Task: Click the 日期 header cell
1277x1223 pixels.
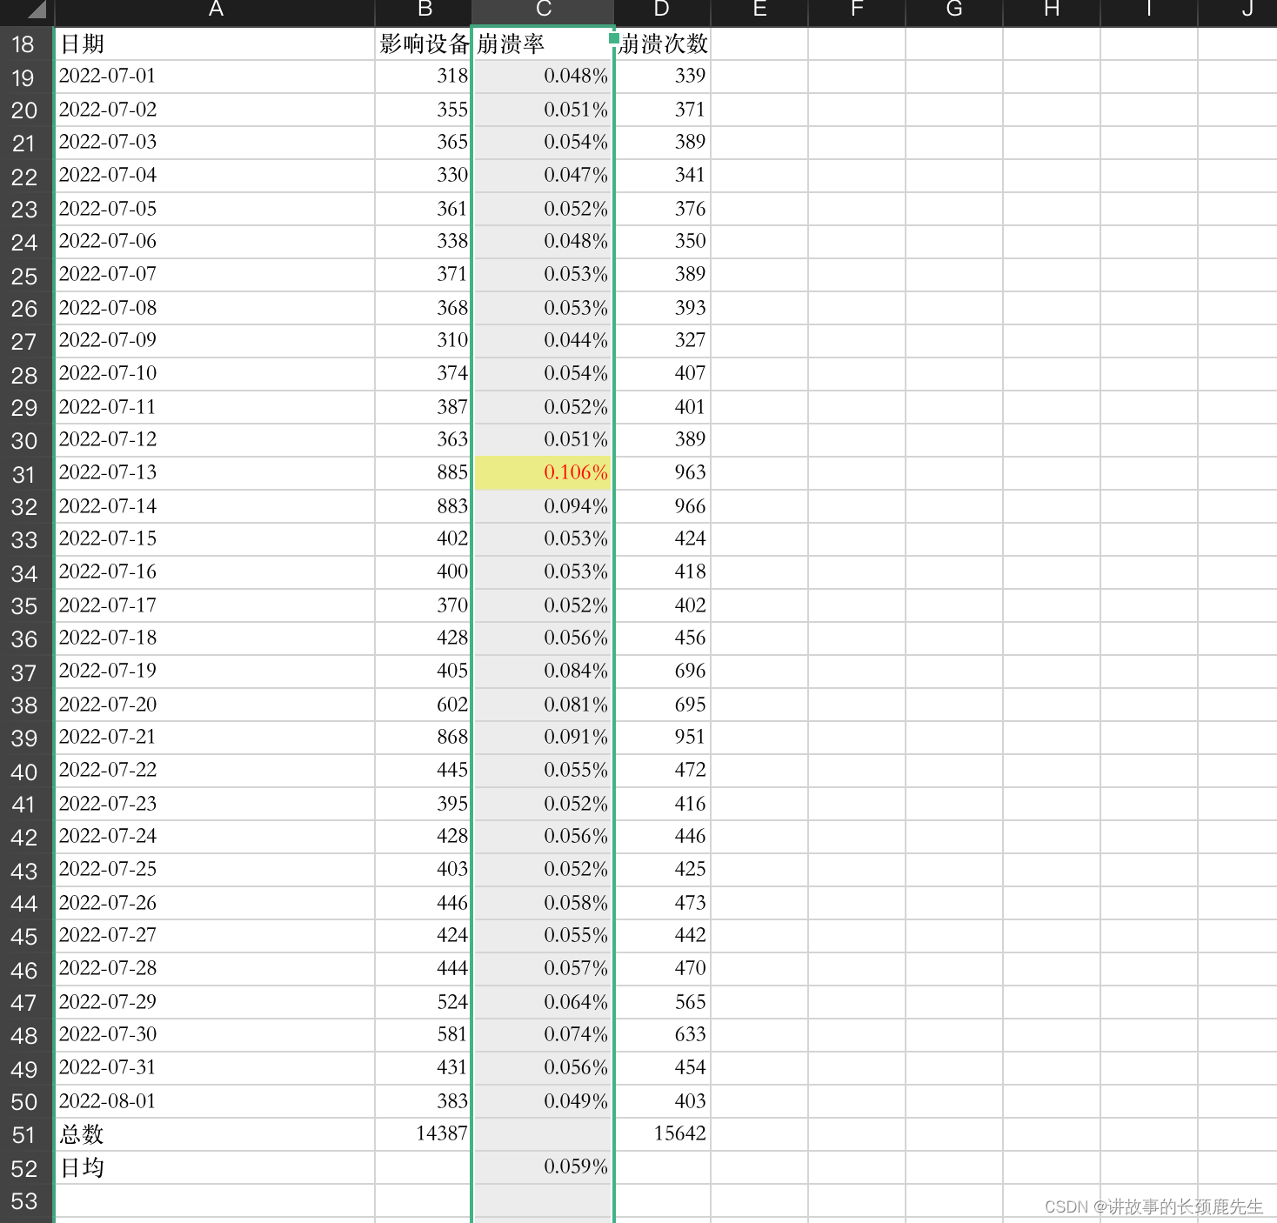Action: [x=215, y=43]
